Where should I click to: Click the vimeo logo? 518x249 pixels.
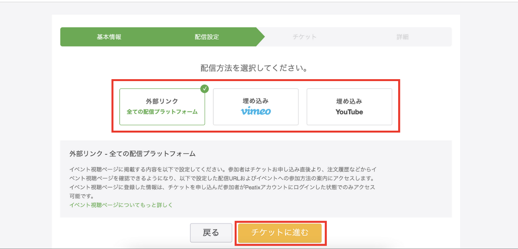[256, 111]
